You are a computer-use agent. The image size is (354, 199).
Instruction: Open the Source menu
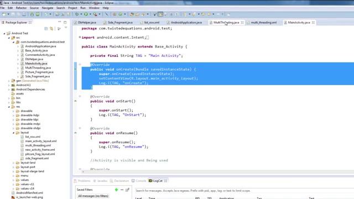point(34,8)
